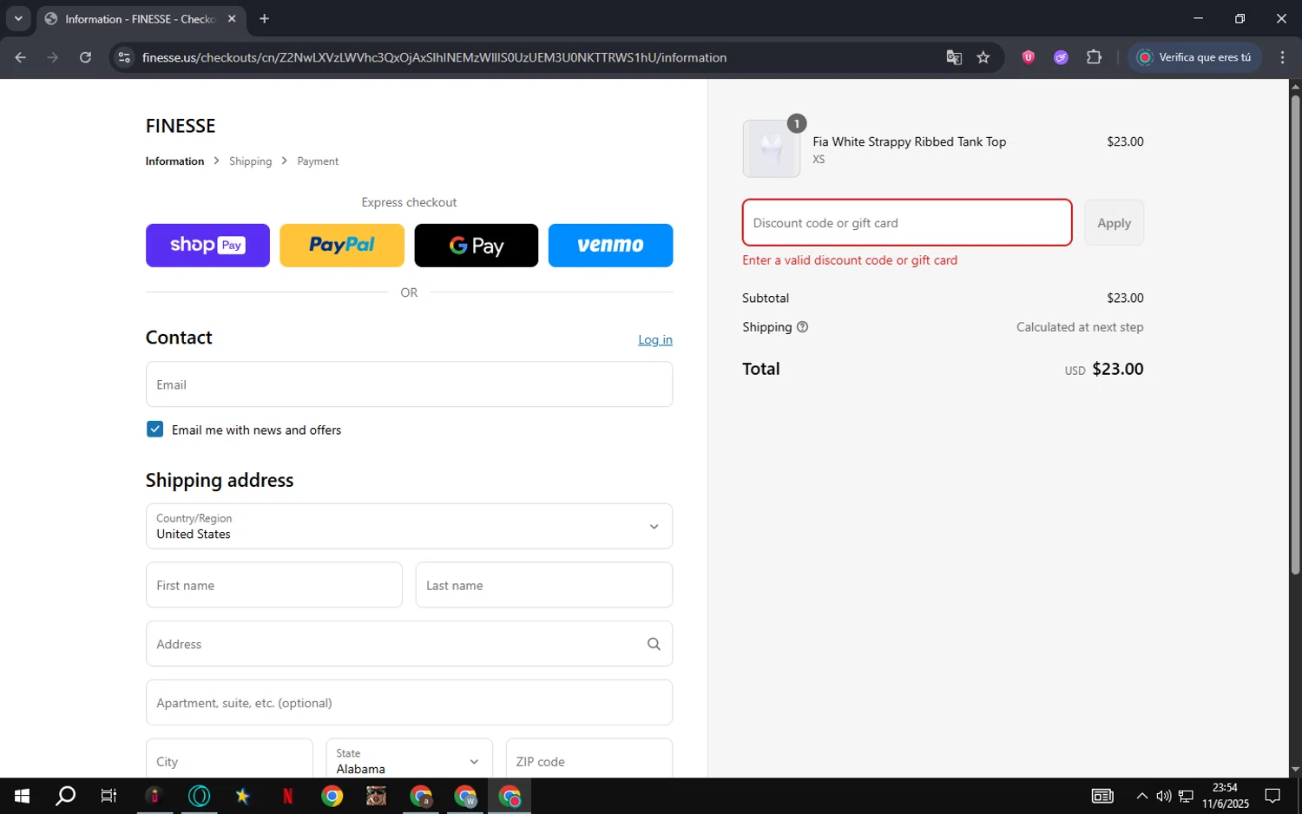Go to the Information breadcrumb step
Viewport: 1302px width, 814px height.
174,161
